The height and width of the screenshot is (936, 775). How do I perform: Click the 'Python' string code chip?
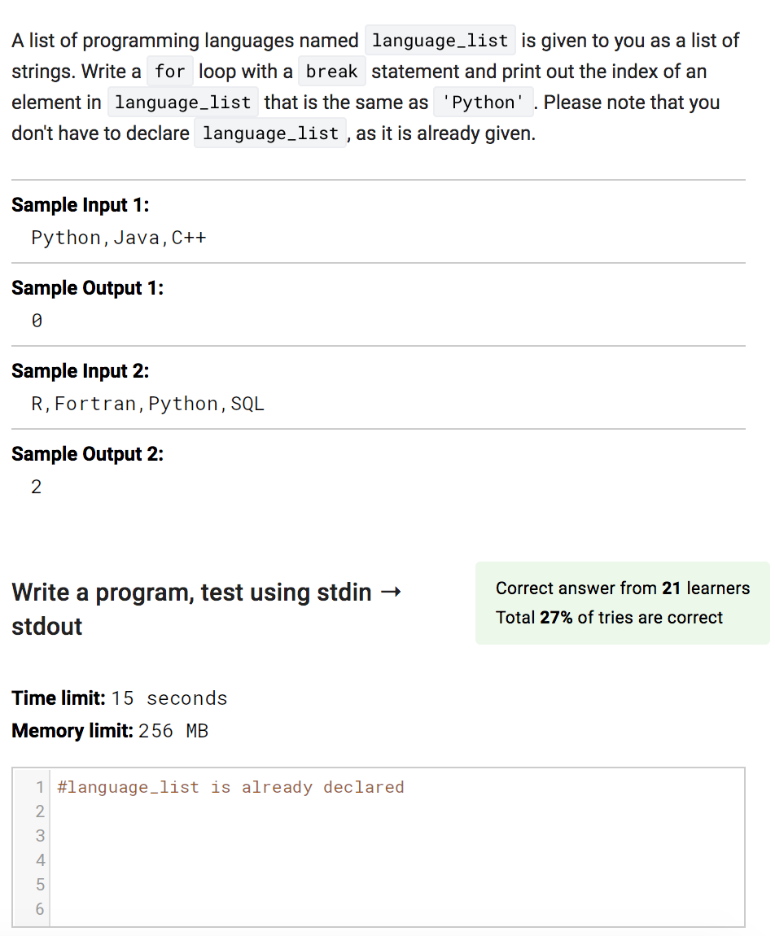pyautogui.click(x=483, y=102)
